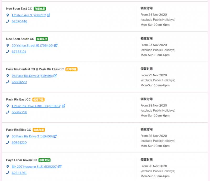
Task: Click green 存量充足 badge beside Nee Soon East CC
Action: (40, 9)
